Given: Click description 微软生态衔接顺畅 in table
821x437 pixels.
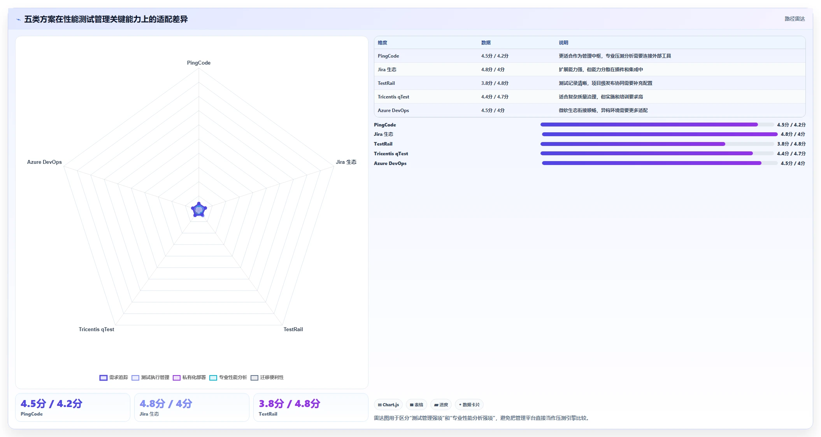Looking at the screenshot, I should (603, 111).
